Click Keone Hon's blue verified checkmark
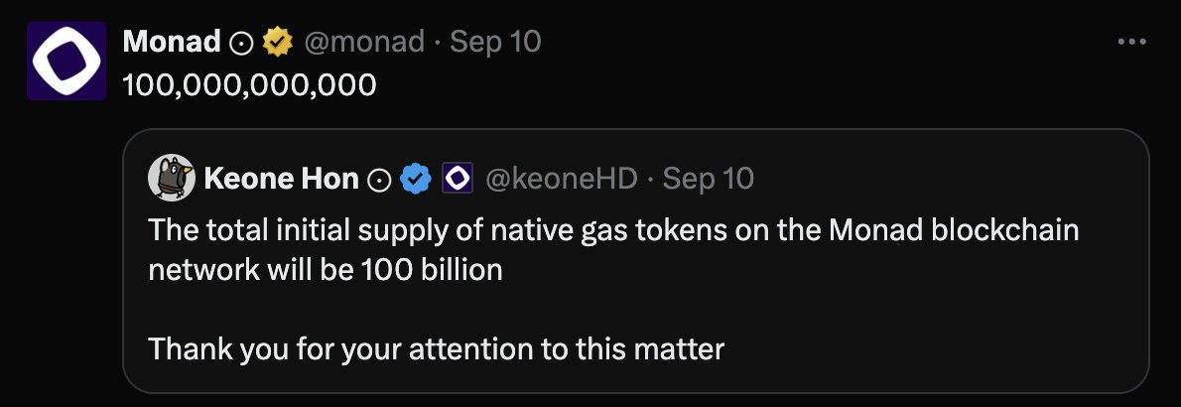This screenshot has width=1181, height=407. click(415, 179)
